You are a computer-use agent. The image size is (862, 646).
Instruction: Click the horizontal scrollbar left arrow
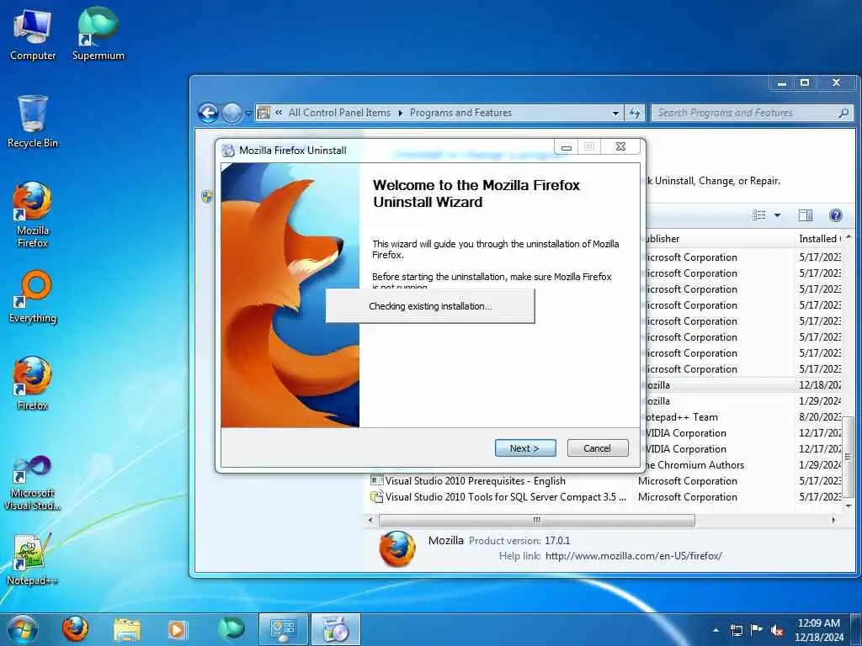[x=370, y=520]
